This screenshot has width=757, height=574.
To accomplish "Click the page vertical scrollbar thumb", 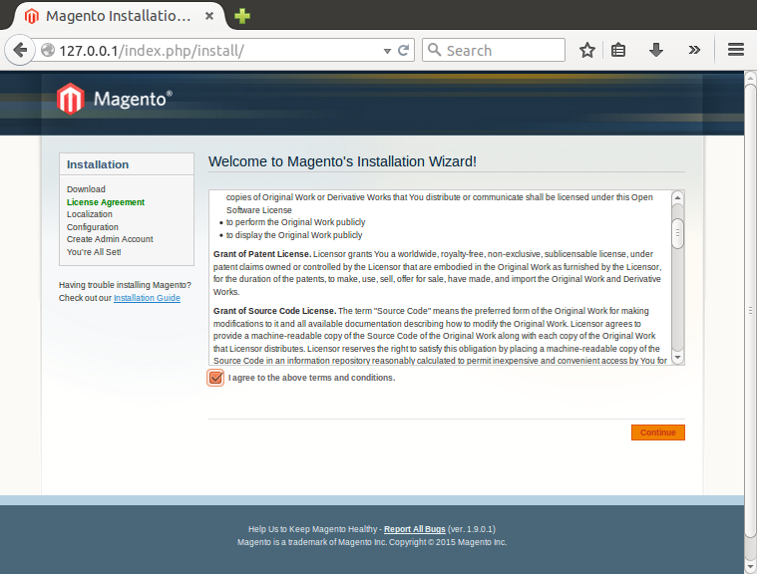I will click(x=750, y=310).
